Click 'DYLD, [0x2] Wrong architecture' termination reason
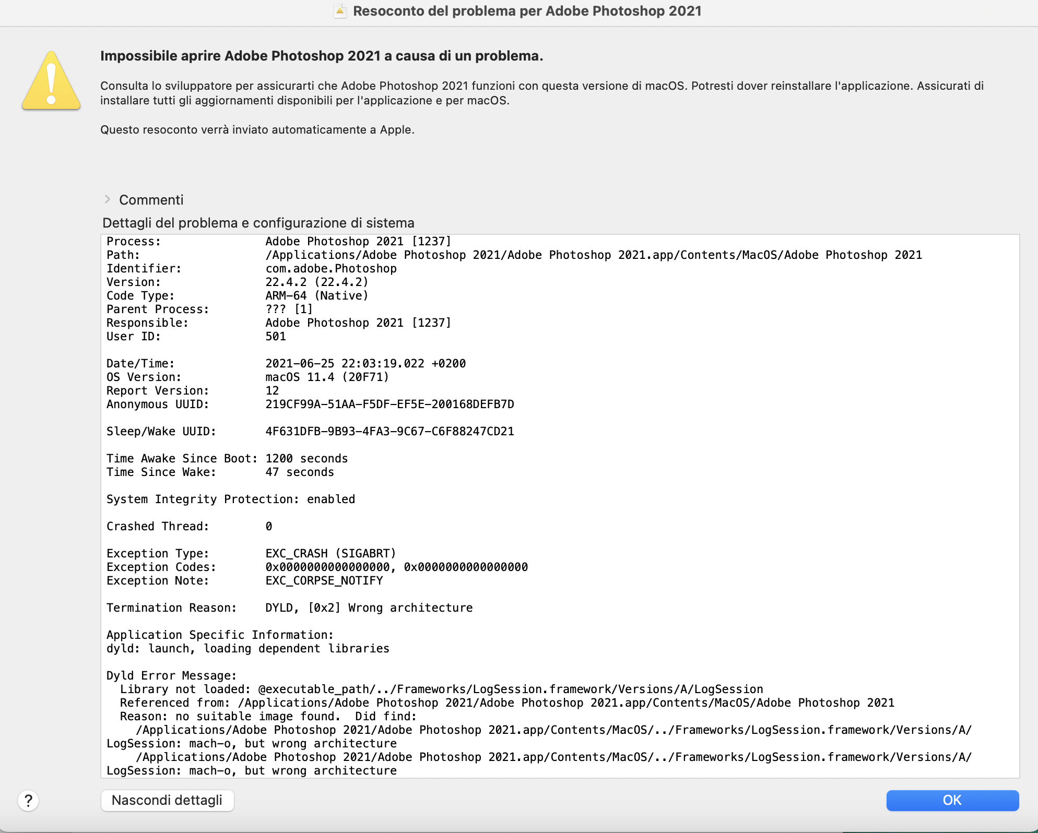Viewport: 1038px width, 833px height. point(369,608)
